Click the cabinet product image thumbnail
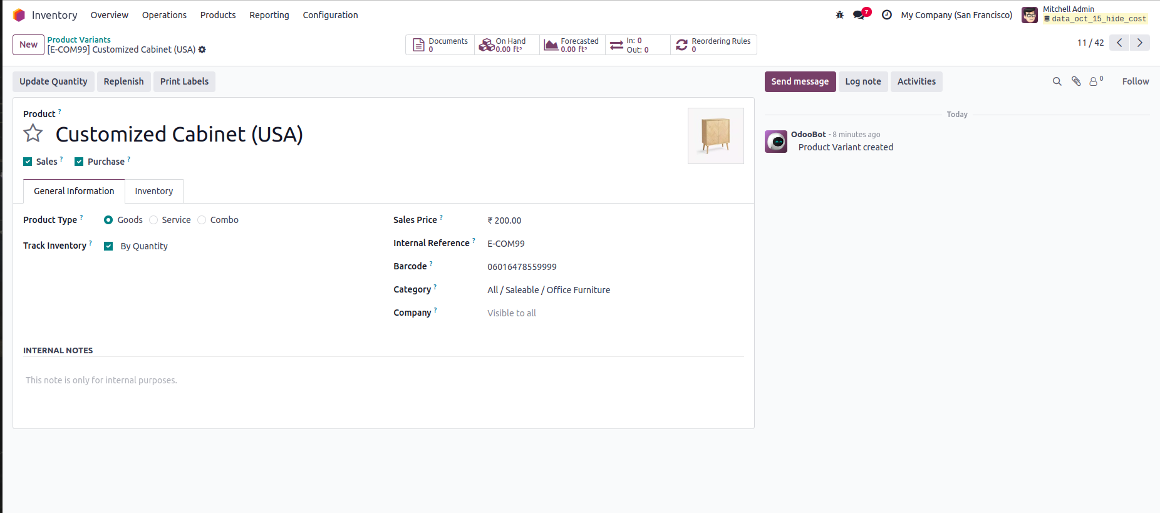The image size is (1160, 513). 715,136
